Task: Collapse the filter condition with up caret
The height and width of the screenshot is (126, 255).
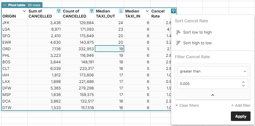Action: (212, 95)
